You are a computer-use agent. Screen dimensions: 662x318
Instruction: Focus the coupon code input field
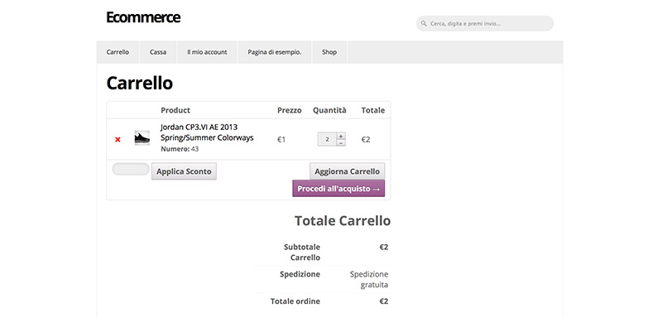(x=131, y=169)
